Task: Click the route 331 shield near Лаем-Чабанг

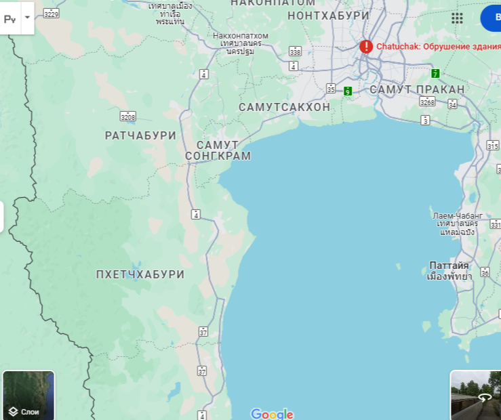Action: tap(496, 224)
